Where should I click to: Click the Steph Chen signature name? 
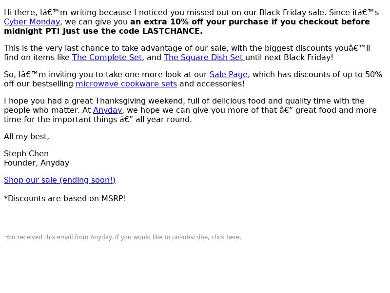(26, 154)
